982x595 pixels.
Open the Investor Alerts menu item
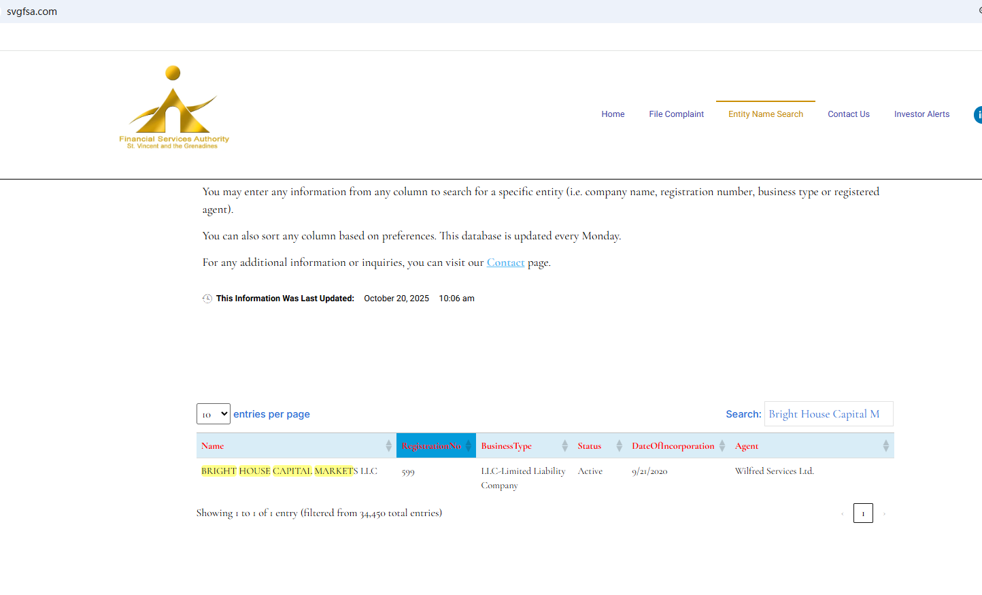coord(921,114)
